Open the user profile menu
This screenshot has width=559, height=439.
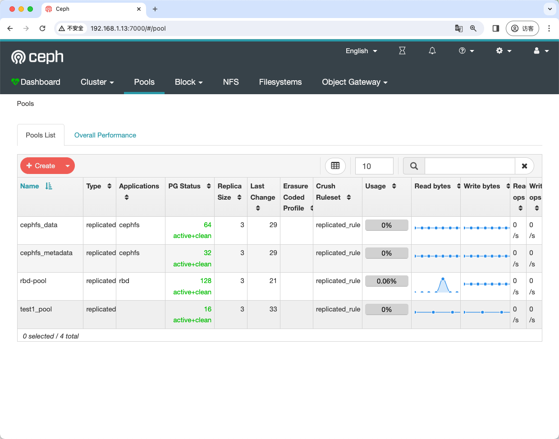coord(541,51)
